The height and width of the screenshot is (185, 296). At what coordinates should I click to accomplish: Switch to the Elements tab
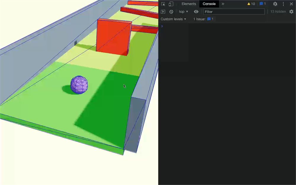pyautogui.click(x=189, y=4)
